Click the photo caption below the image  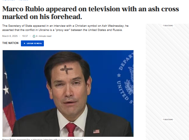pyautogui.click(x=43, y=139)
